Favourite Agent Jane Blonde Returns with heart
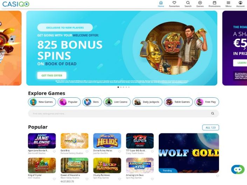 coord(54,151)
